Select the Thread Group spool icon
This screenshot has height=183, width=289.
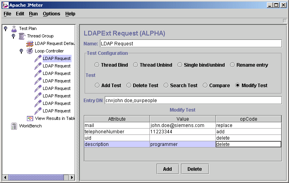coord(22,36)
